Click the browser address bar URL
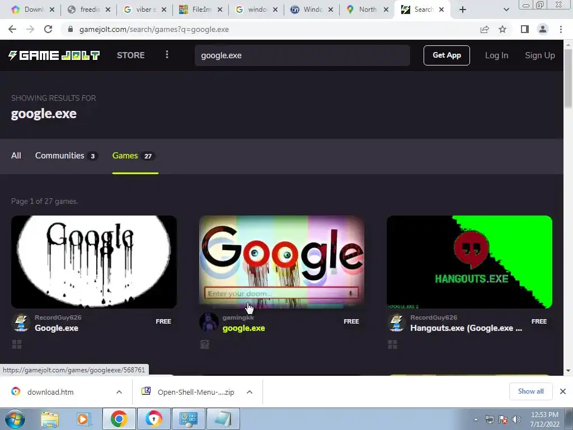This screenshot has width=573, height=430. 154,29
